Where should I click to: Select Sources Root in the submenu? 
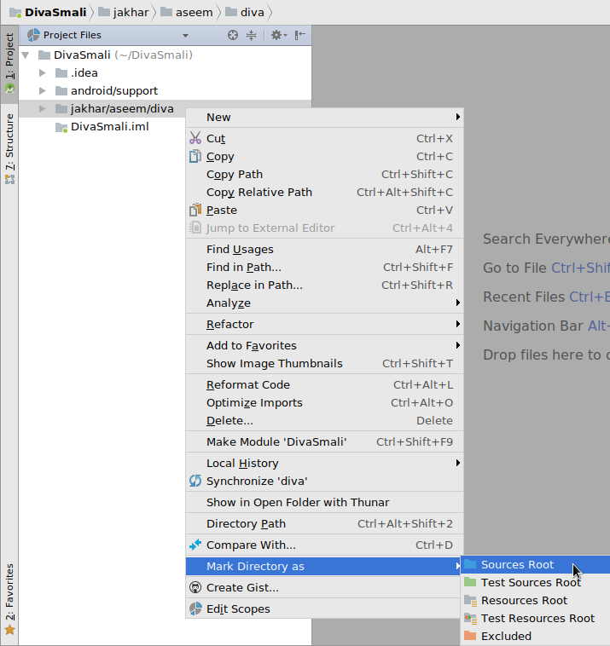(517, 564)
